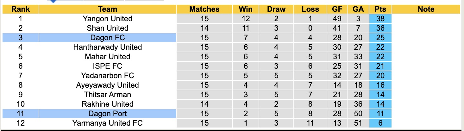Click the Ayeyawady United team name
Screen dimensions: 464x131
108,85
